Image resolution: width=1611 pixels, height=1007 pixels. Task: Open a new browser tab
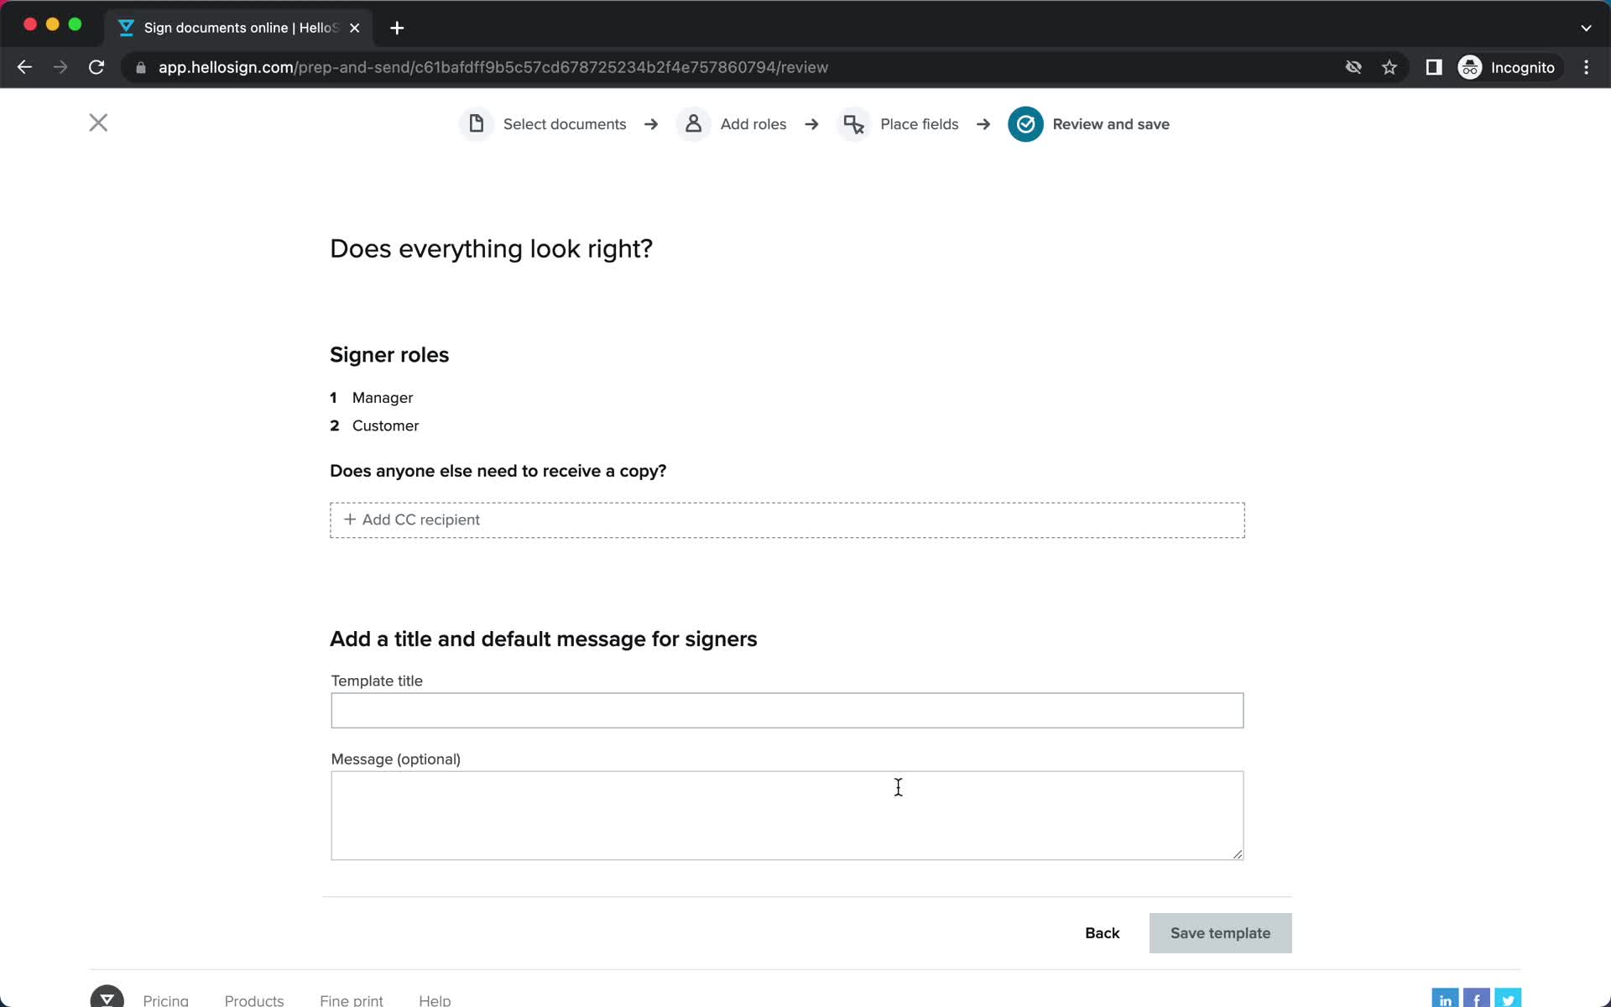point(397,28)
